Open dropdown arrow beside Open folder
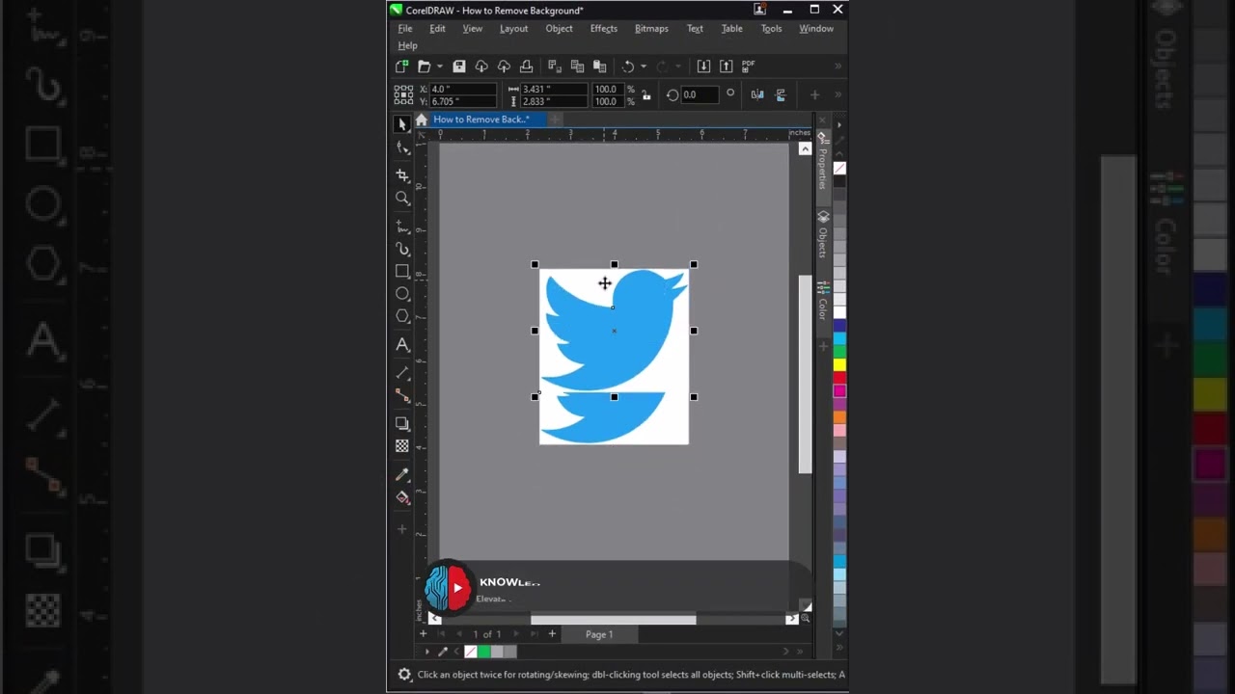 pyautogui.click(x=439, y=67)
